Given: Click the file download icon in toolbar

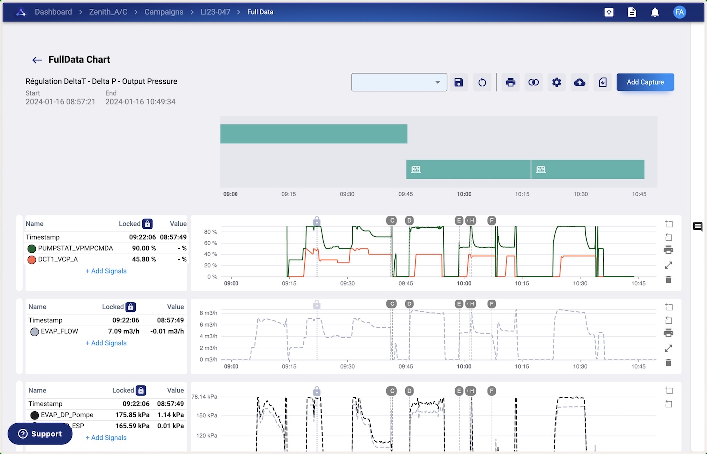Looking at the screenshot, I should (x=603, y=82).
